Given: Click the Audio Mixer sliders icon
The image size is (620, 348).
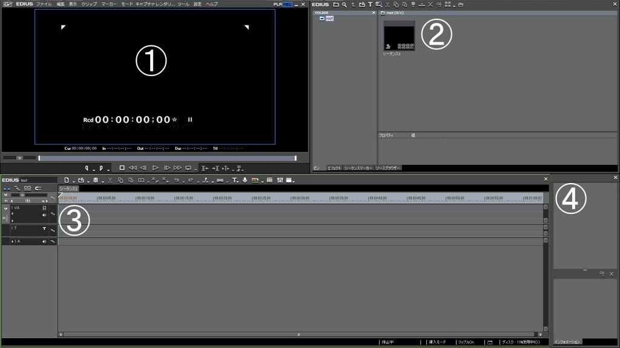Looking at the screenshot, I should 280,180.
